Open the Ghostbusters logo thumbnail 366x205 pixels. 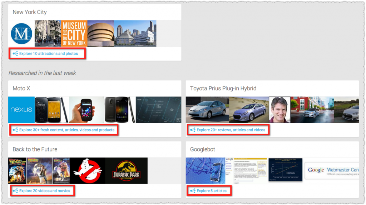pyautogui.click(x=88, y=171)
